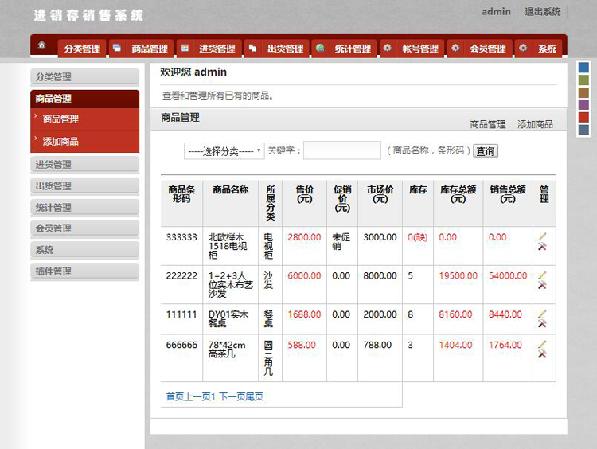The height and width of the screenshot is (449, 597).
Task: Expand 插件管理 in the left sidebar
Action: 84,271
